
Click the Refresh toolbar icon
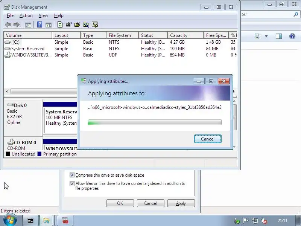click(60, 24)
